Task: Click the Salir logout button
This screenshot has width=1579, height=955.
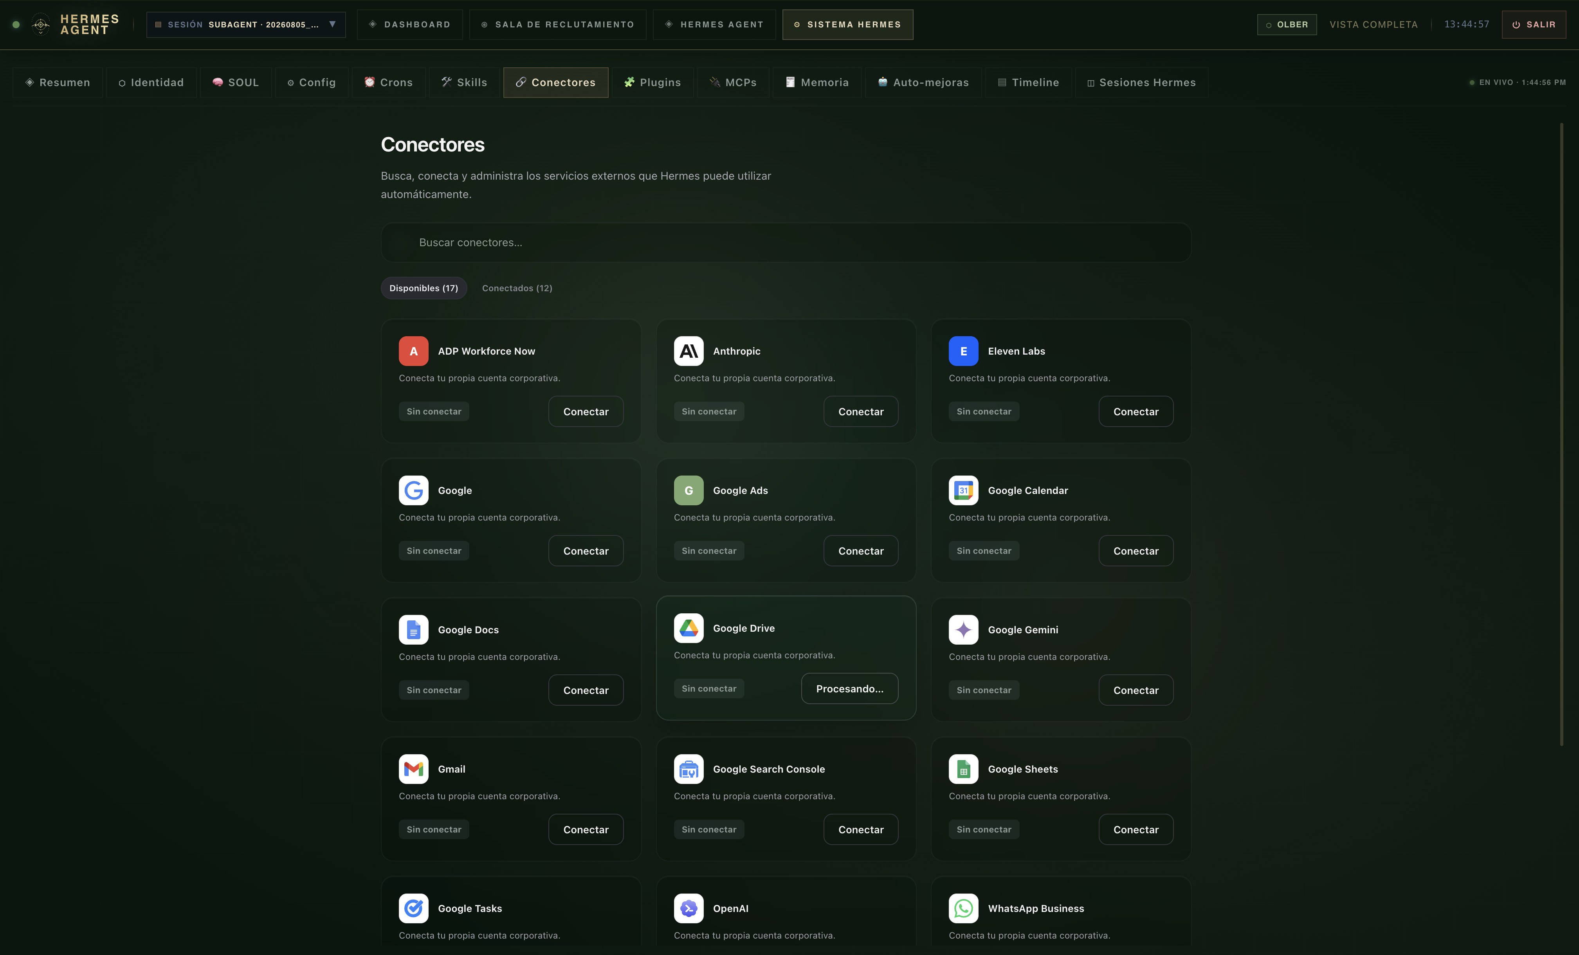Action: (1534, 24)
